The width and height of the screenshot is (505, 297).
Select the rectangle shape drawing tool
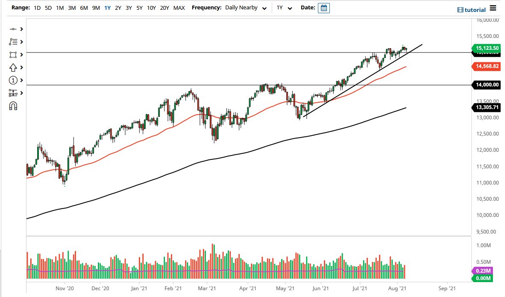(x=13, y=55)
